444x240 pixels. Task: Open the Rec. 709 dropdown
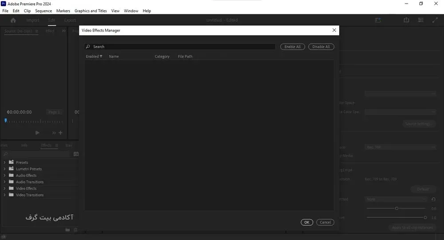[400, 147]
